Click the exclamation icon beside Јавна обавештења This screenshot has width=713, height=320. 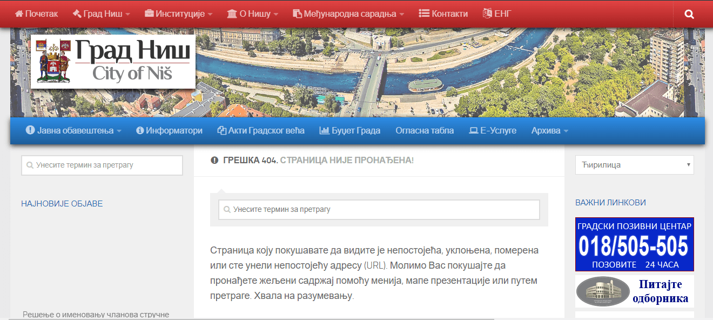pos(30,130)
